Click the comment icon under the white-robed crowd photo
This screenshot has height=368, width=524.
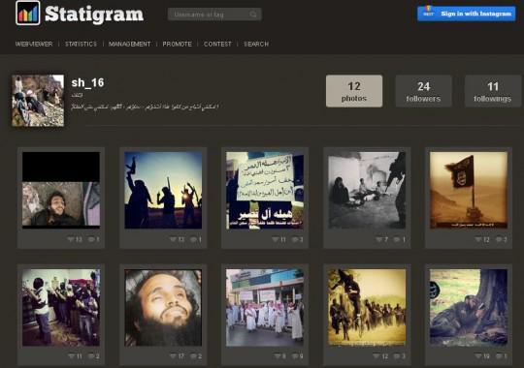click(295, 356)
